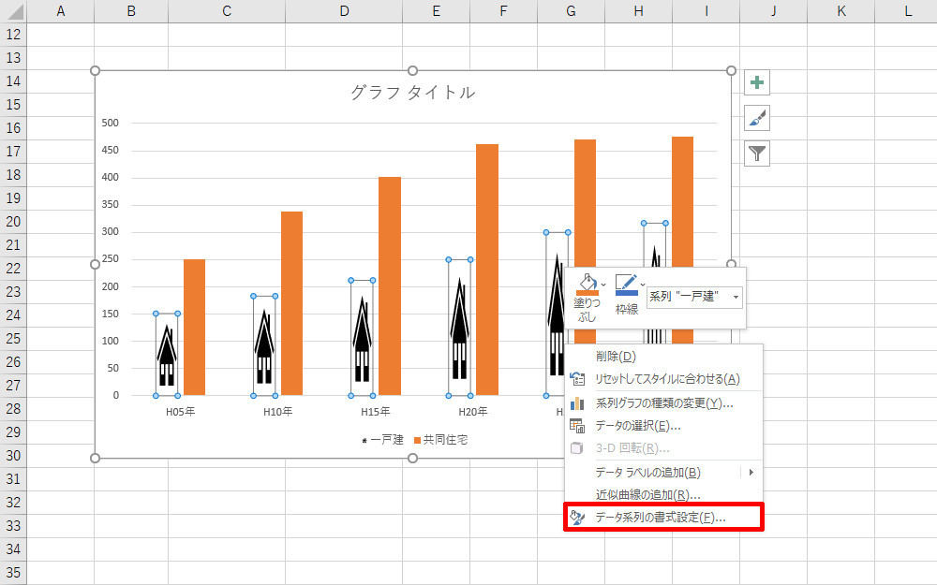This screenshot has height=585, width=937.
Task: Select the orange bar for H05年
Action: coord(194,327)
